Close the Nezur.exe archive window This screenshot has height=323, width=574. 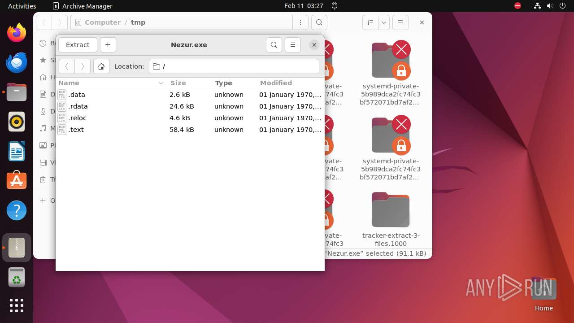[x=314, y=45]
